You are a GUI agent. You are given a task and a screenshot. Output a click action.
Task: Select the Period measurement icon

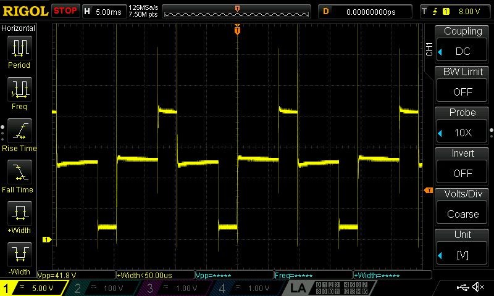(20, 48)
